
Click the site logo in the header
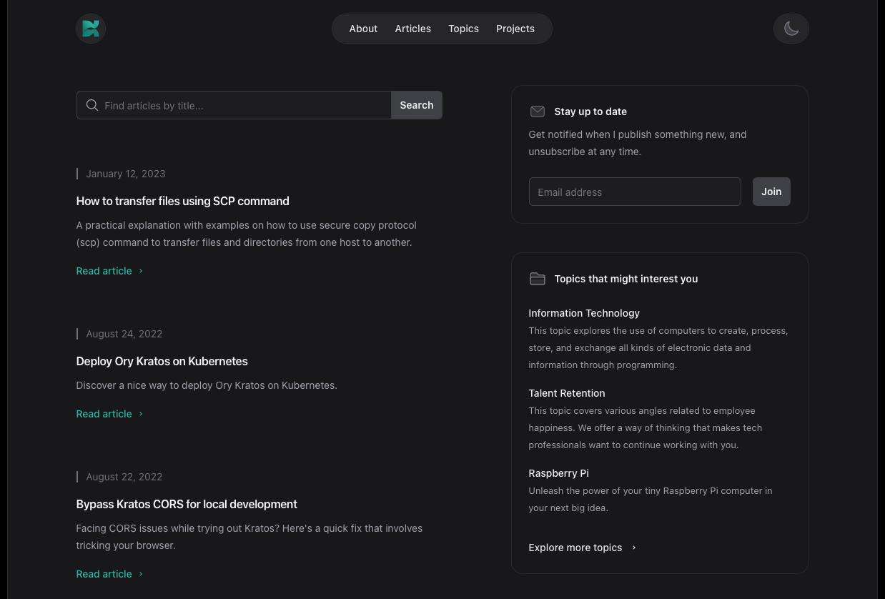click(x=91, y=29)
